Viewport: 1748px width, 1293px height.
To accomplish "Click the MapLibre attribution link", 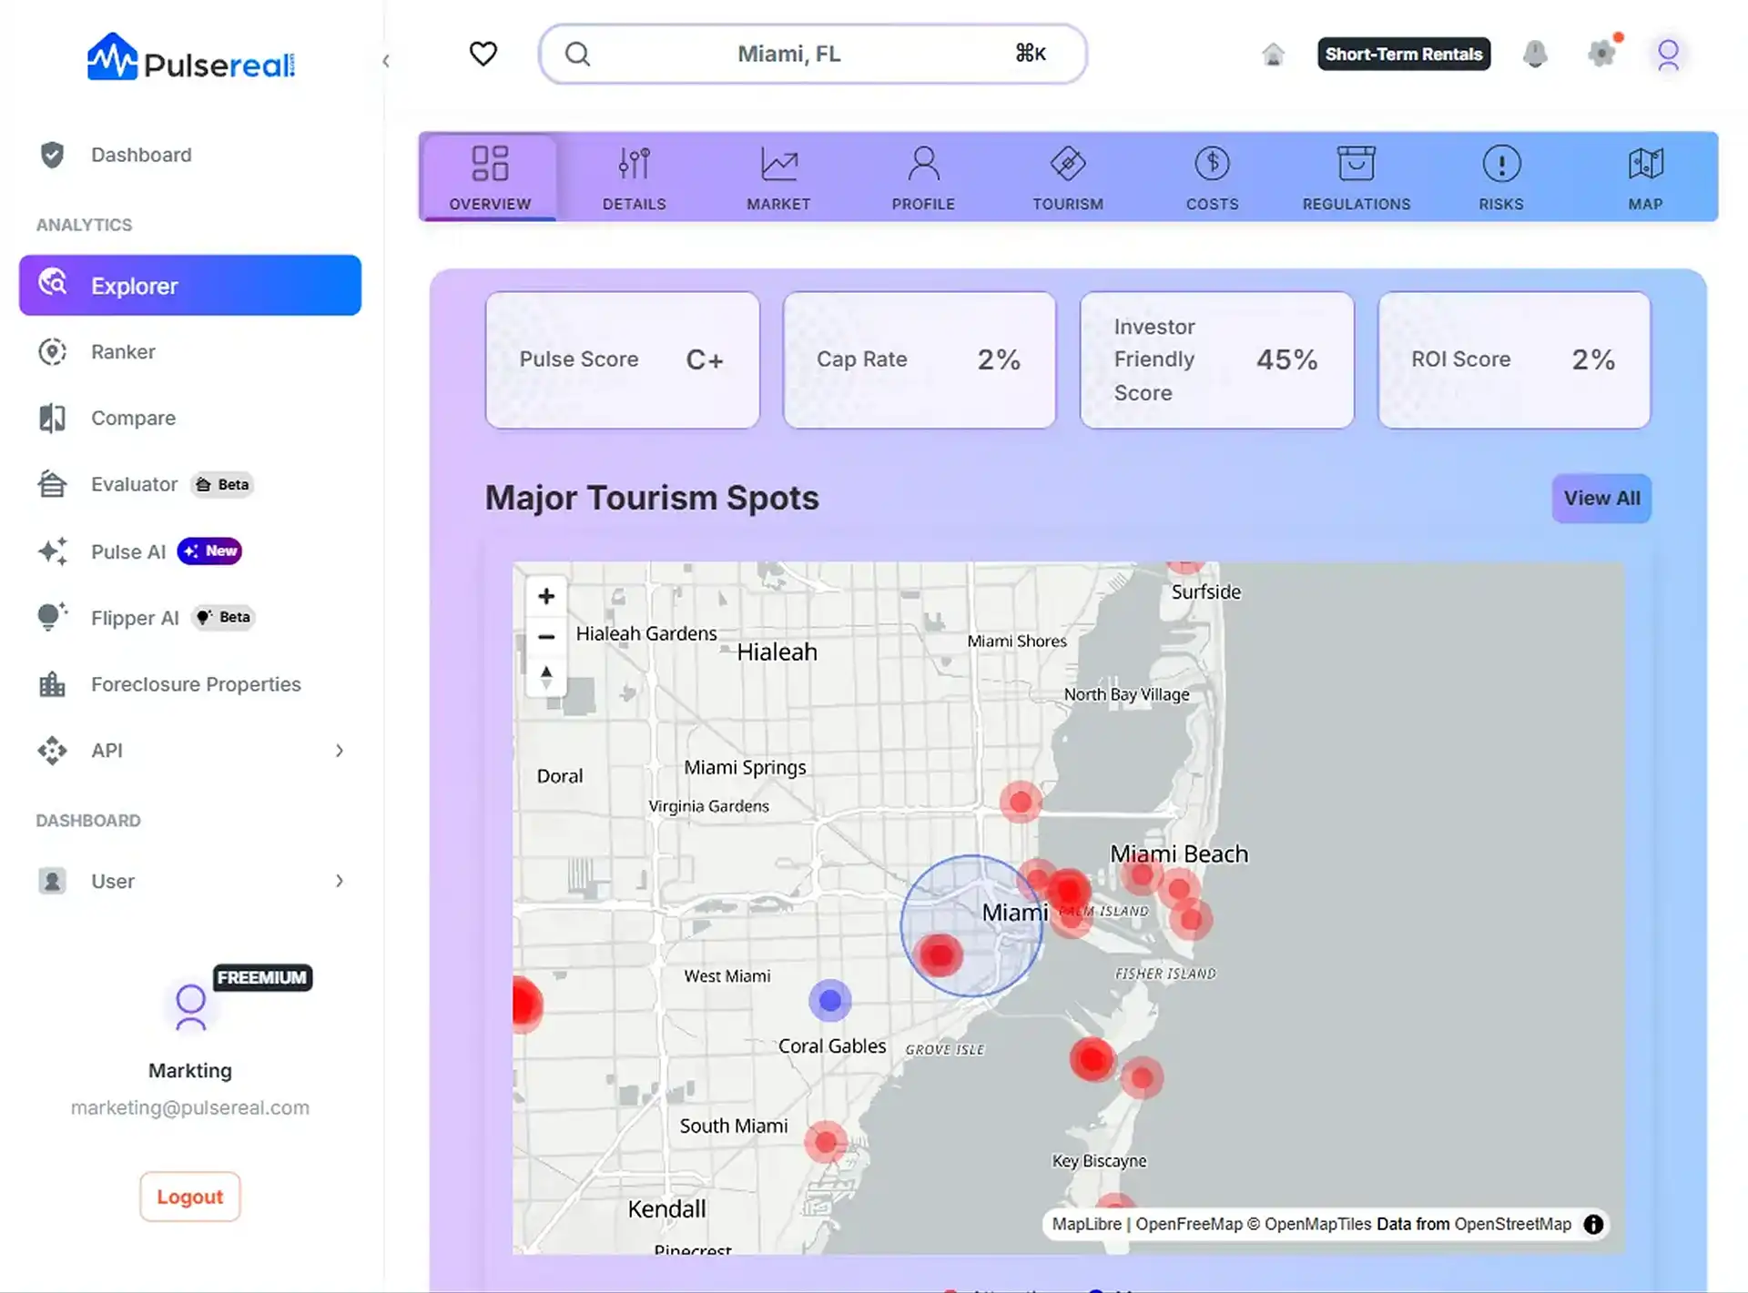I will coord(1086,1225).
